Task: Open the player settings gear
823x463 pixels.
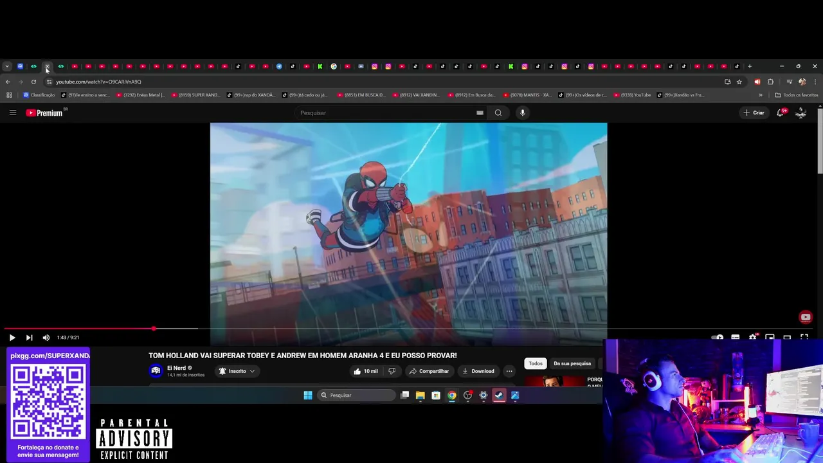Action: (753, 338)
